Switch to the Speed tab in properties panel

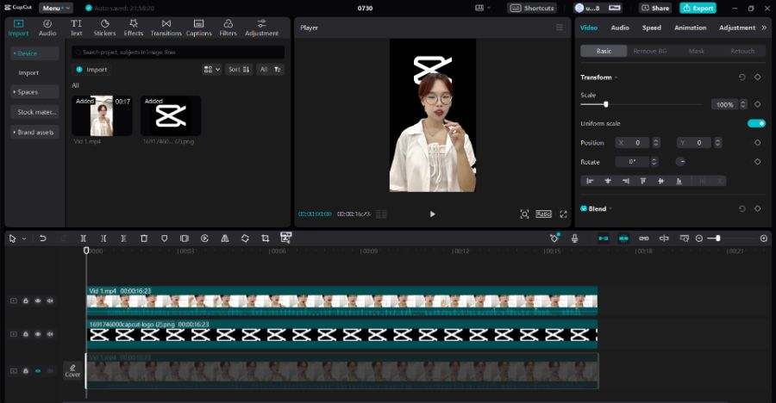(x=651, y=28)
